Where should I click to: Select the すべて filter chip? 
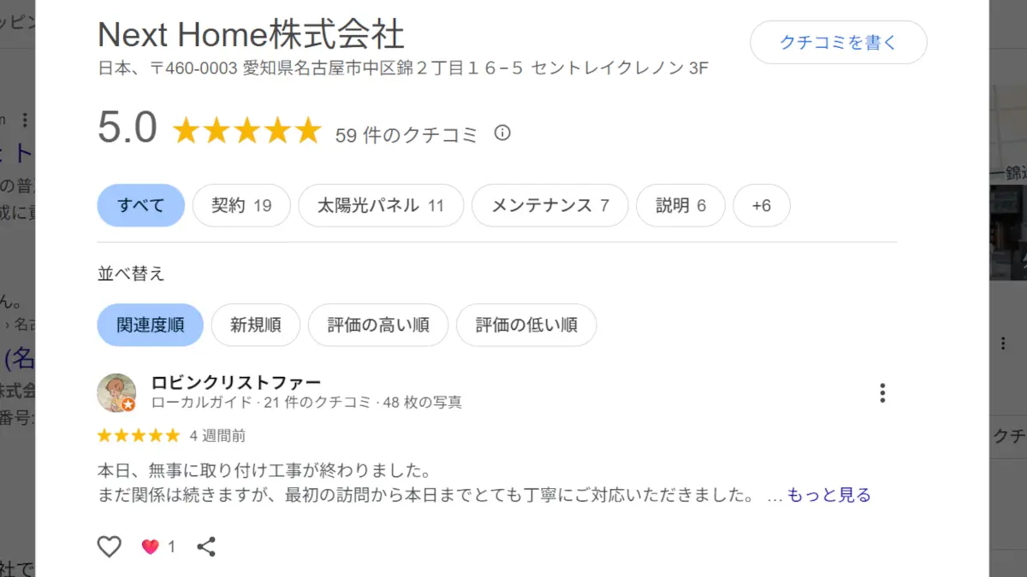tap(140, 205)
